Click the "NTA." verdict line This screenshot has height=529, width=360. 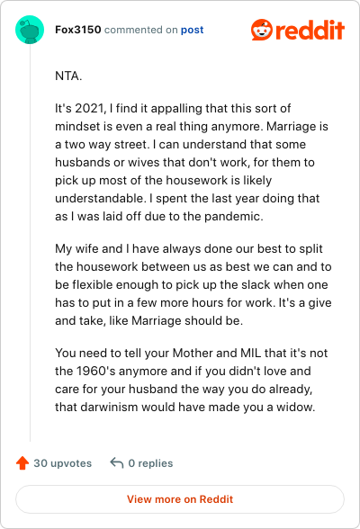click(x=68, y=76)
